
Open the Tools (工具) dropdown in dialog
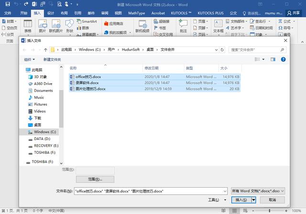217,200
